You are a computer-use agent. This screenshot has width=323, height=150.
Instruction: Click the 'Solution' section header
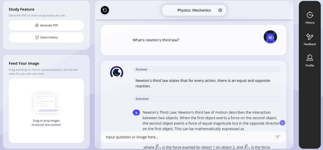207,99
